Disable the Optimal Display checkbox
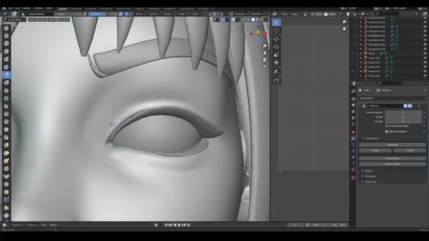429x241 pixels. pyautogui.click(x=387, y=131)
